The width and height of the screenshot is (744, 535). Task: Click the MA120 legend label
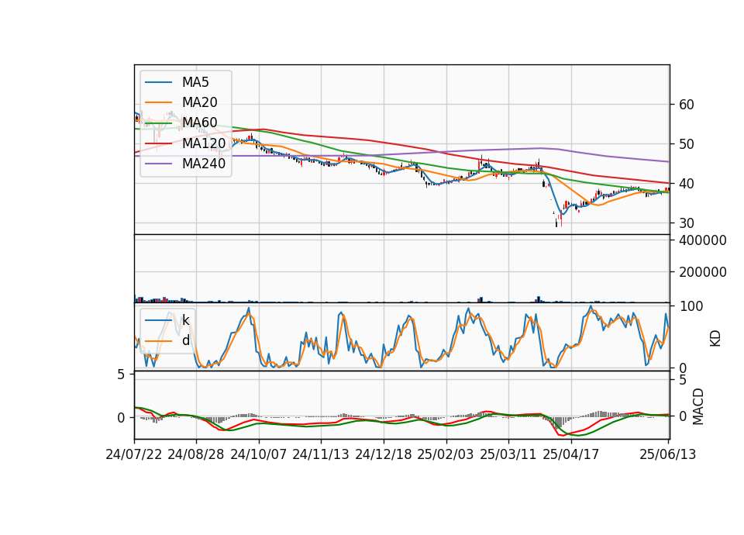click(204, 143)
